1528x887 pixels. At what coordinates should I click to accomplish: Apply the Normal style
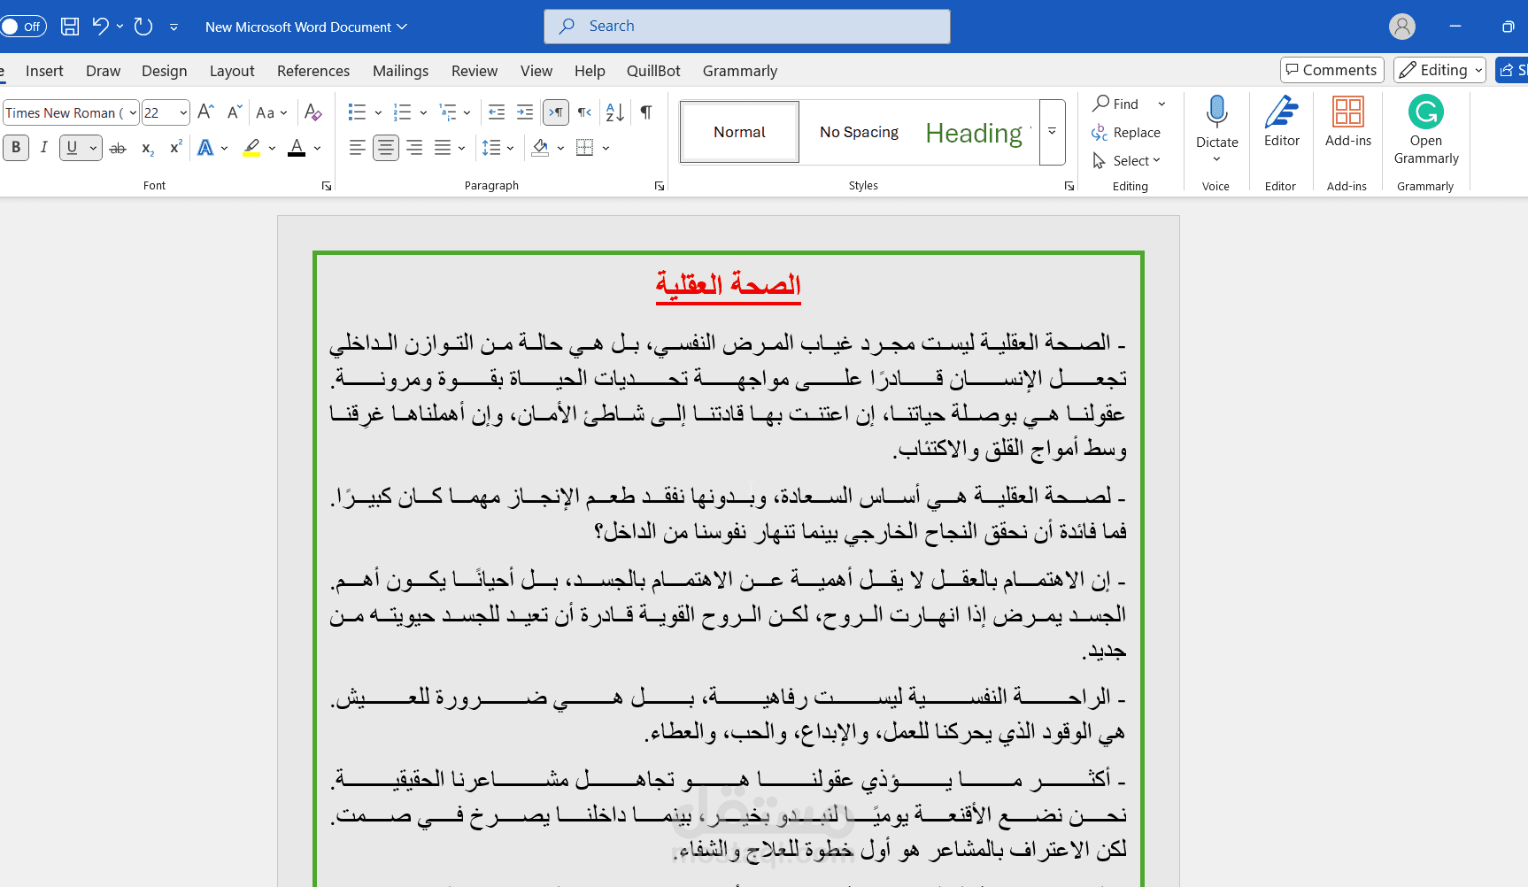(739, 132)
